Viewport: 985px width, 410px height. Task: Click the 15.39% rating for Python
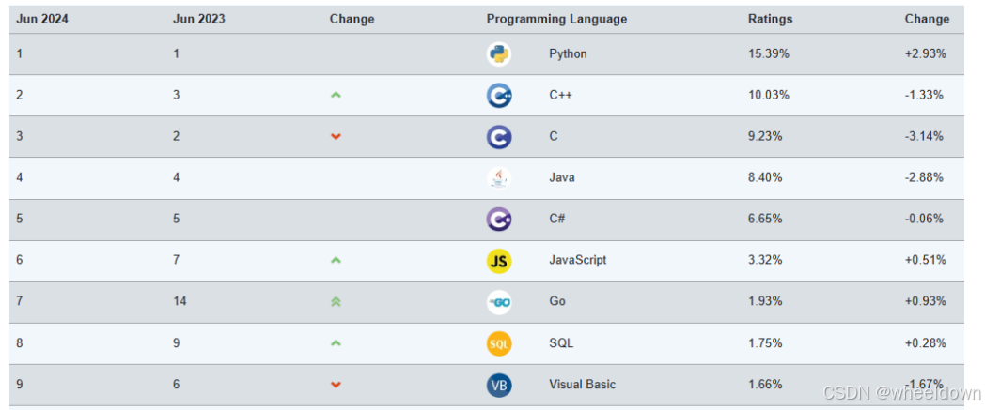click(x=768, y=53)
